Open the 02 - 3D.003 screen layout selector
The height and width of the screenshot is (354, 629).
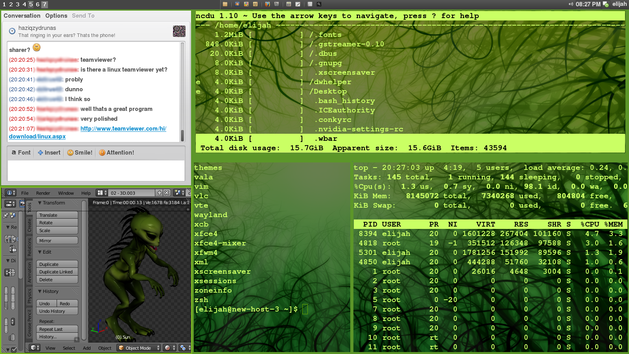pyautogui.click(x=132, y=193)
